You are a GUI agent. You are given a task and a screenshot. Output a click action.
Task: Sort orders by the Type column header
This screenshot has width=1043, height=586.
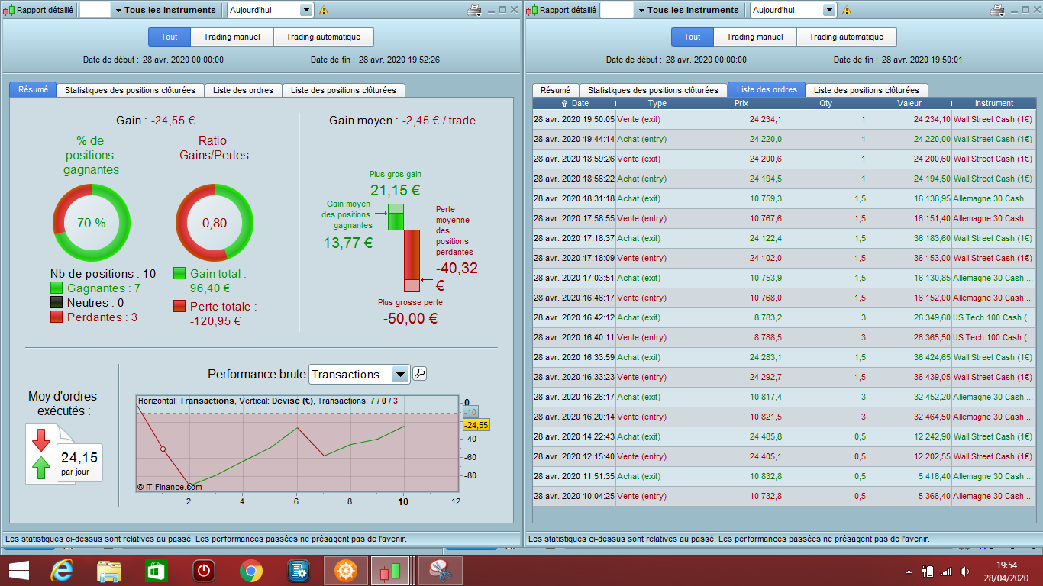[657, 103]
